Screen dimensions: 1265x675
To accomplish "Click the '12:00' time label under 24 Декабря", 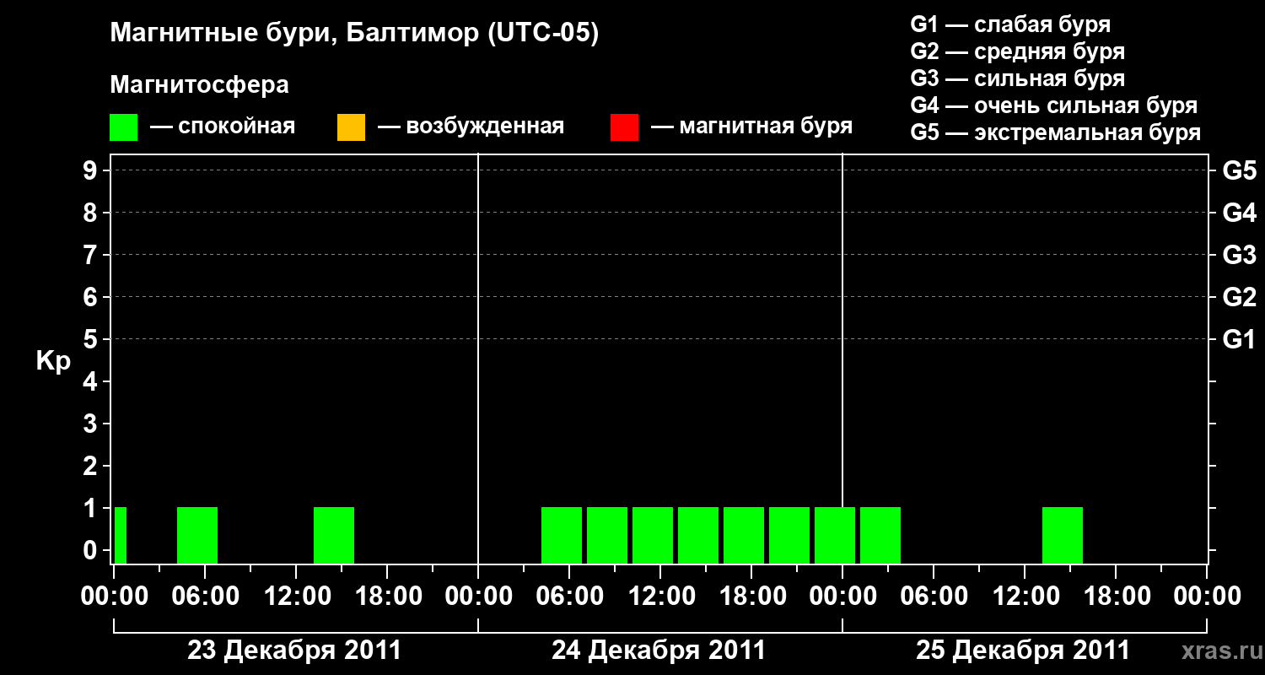I will 660,597.
